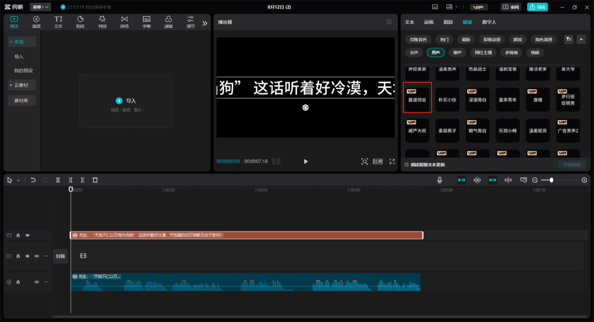Image resolution: width=594 pixels, height=322 pixels.
Task: Click the delete-left trim icon
Action: click(70, 180)
